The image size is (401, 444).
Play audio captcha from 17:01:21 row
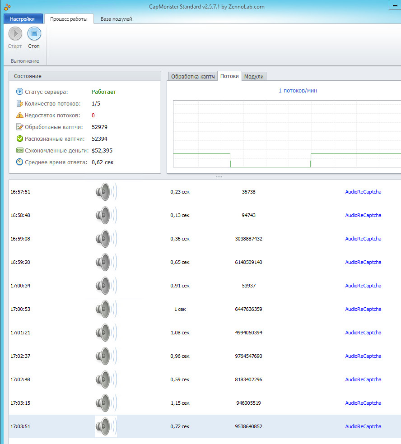[106, 333]
